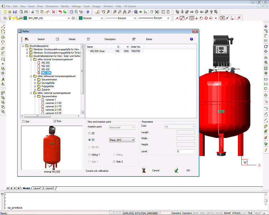Viewport: 269px width, 215px height.
Task: Toggle GRID in the status bar
Action: coord(202,213)
